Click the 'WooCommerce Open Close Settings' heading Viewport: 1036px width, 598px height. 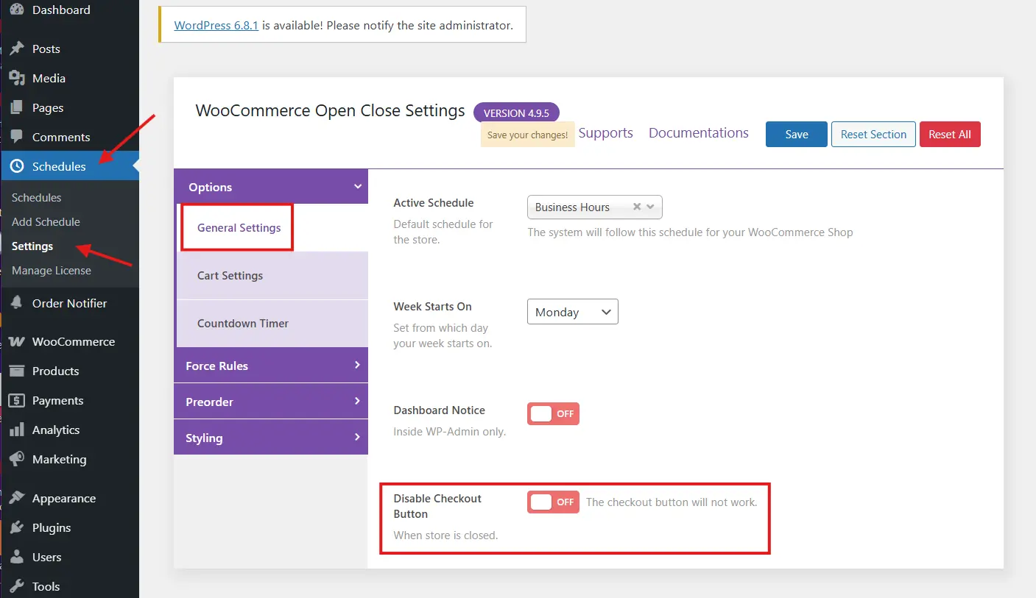(x=331, y=111)
